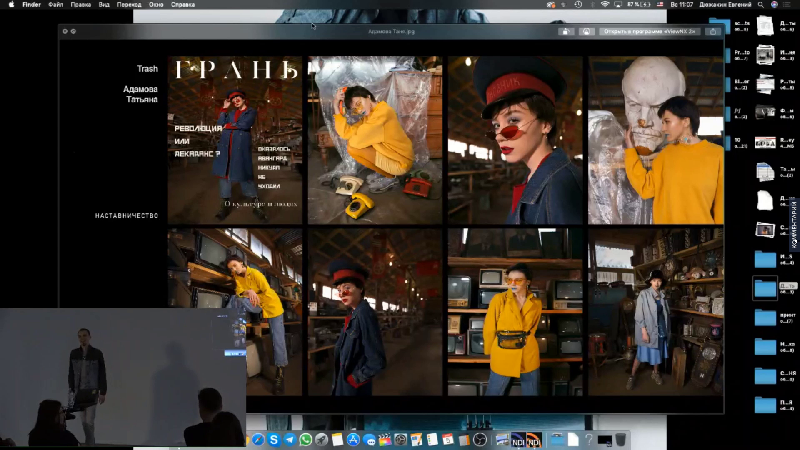Viewport: 800px width, 450px height.
Task: Open the Файл menu
Action: coord(55,5)
